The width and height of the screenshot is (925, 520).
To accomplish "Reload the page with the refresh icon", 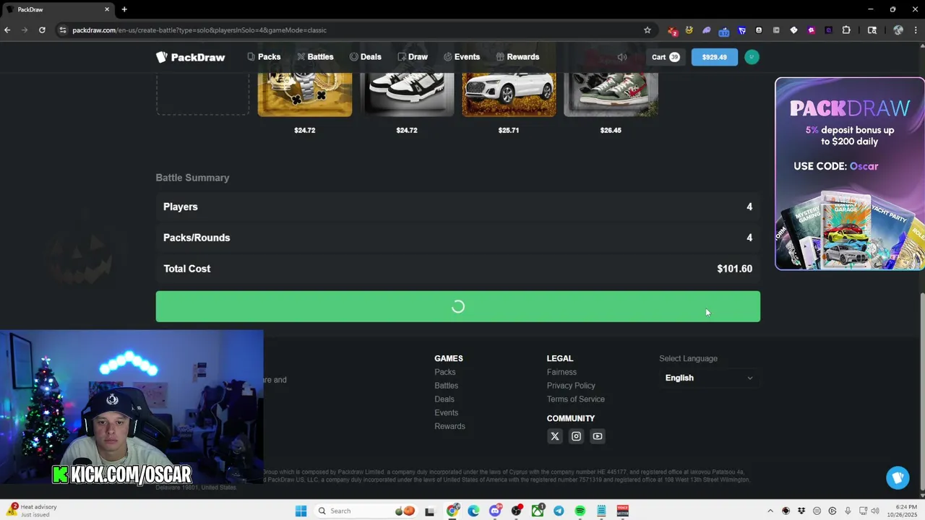I will click(42, 30).
